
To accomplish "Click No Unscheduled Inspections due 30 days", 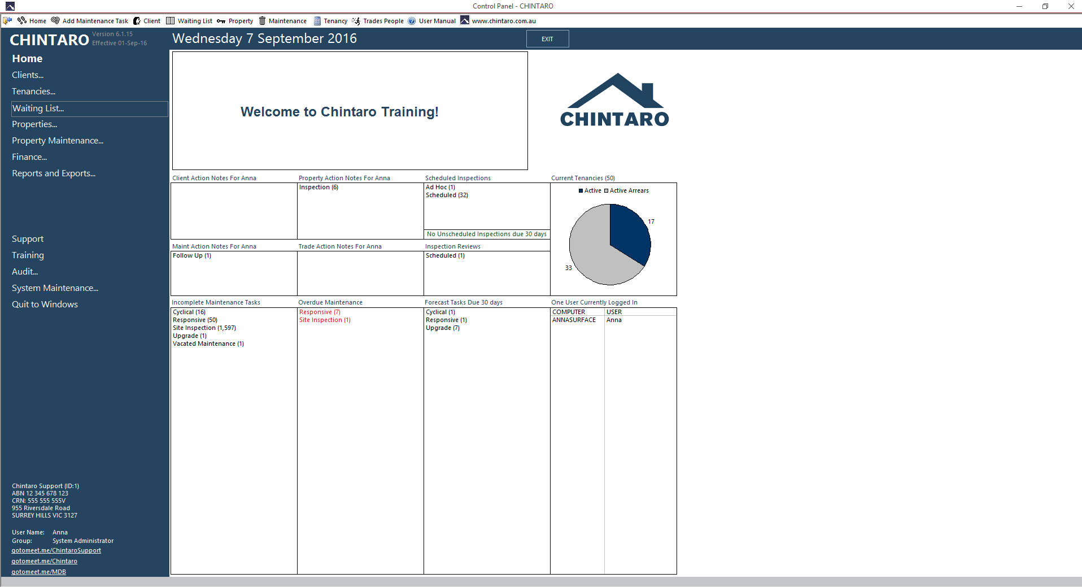I will [487, 234].
